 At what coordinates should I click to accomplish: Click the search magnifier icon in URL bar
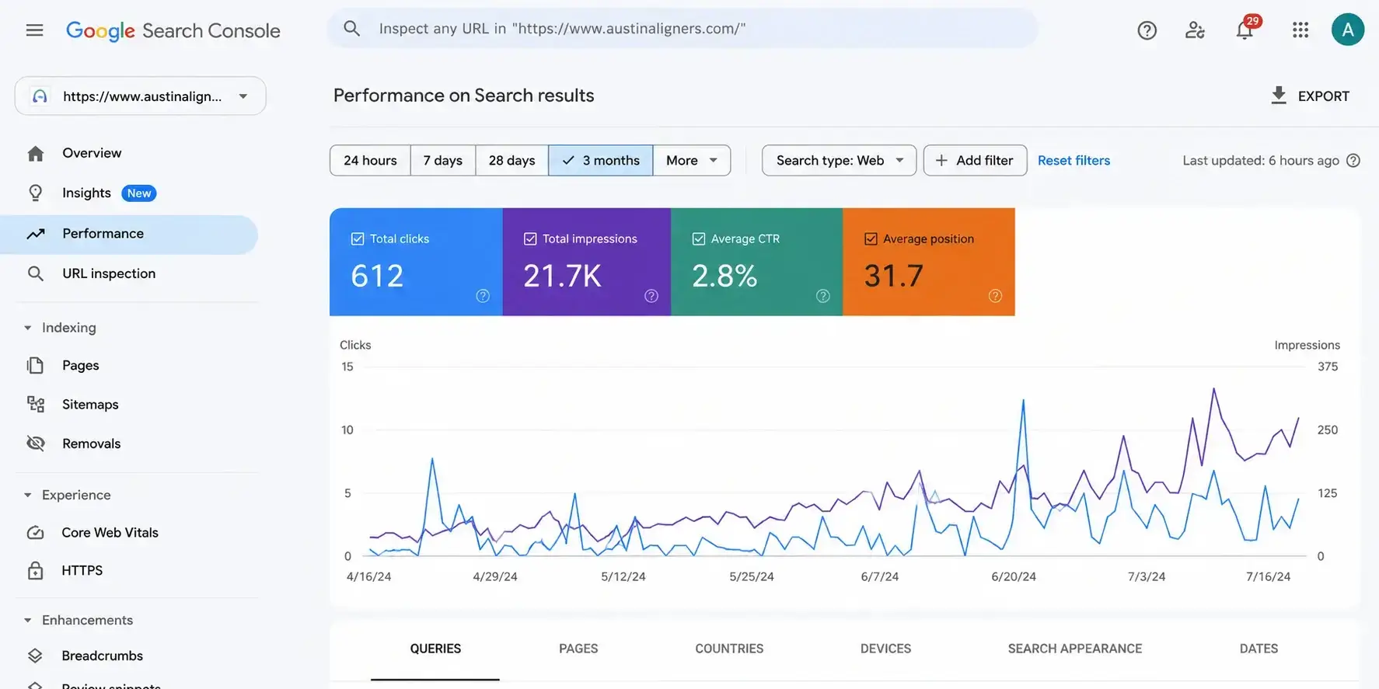click(352, 29)
